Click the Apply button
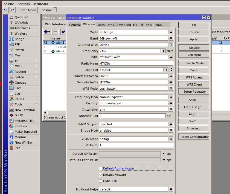230x194 pixels. coord(194,39)
